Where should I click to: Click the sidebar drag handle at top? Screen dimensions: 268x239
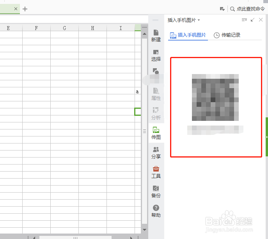[155, 20]
